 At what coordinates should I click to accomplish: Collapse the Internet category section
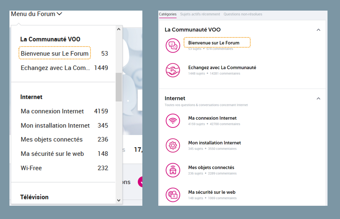tap(318, 99)
